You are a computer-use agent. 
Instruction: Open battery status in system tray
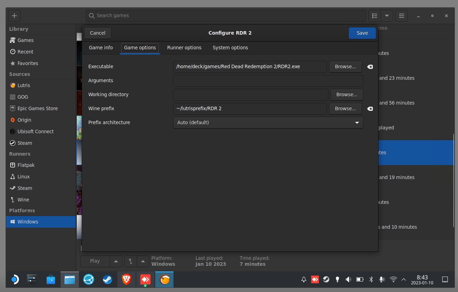[x=360, y=279]
